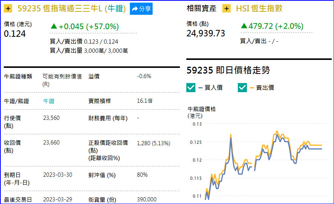
Task: Click the 賣出價 legend label
Action: point(265,88)
